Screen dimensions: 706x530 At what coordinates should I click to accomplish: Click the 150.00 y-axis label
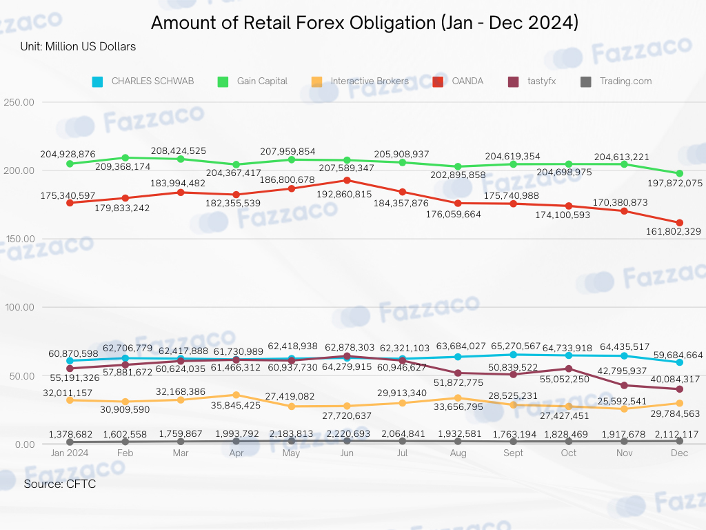19,239
